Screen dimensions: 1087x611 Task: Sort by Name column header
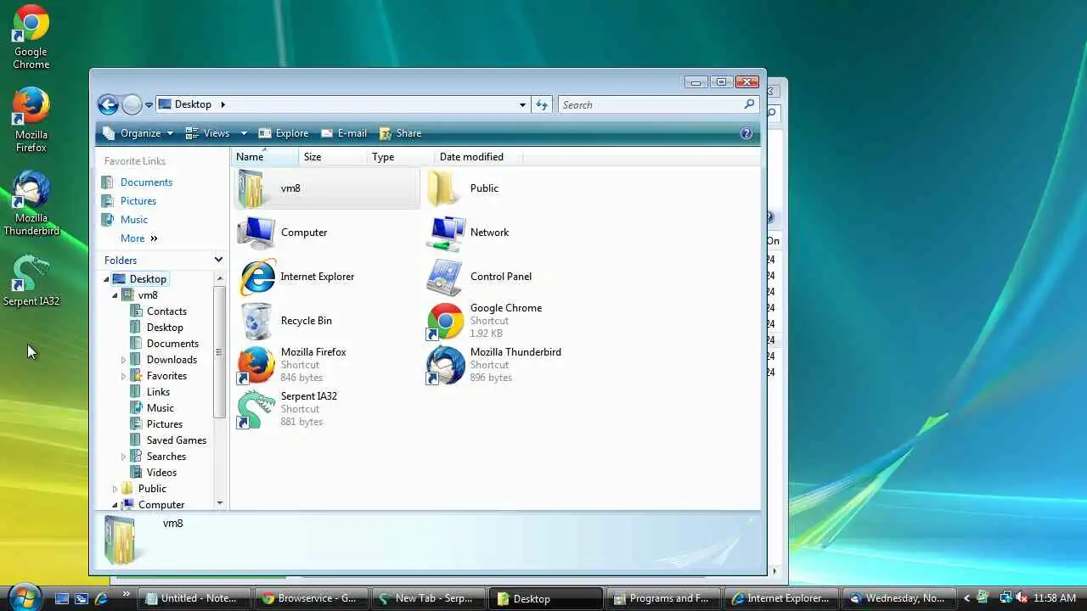(265, 157)
